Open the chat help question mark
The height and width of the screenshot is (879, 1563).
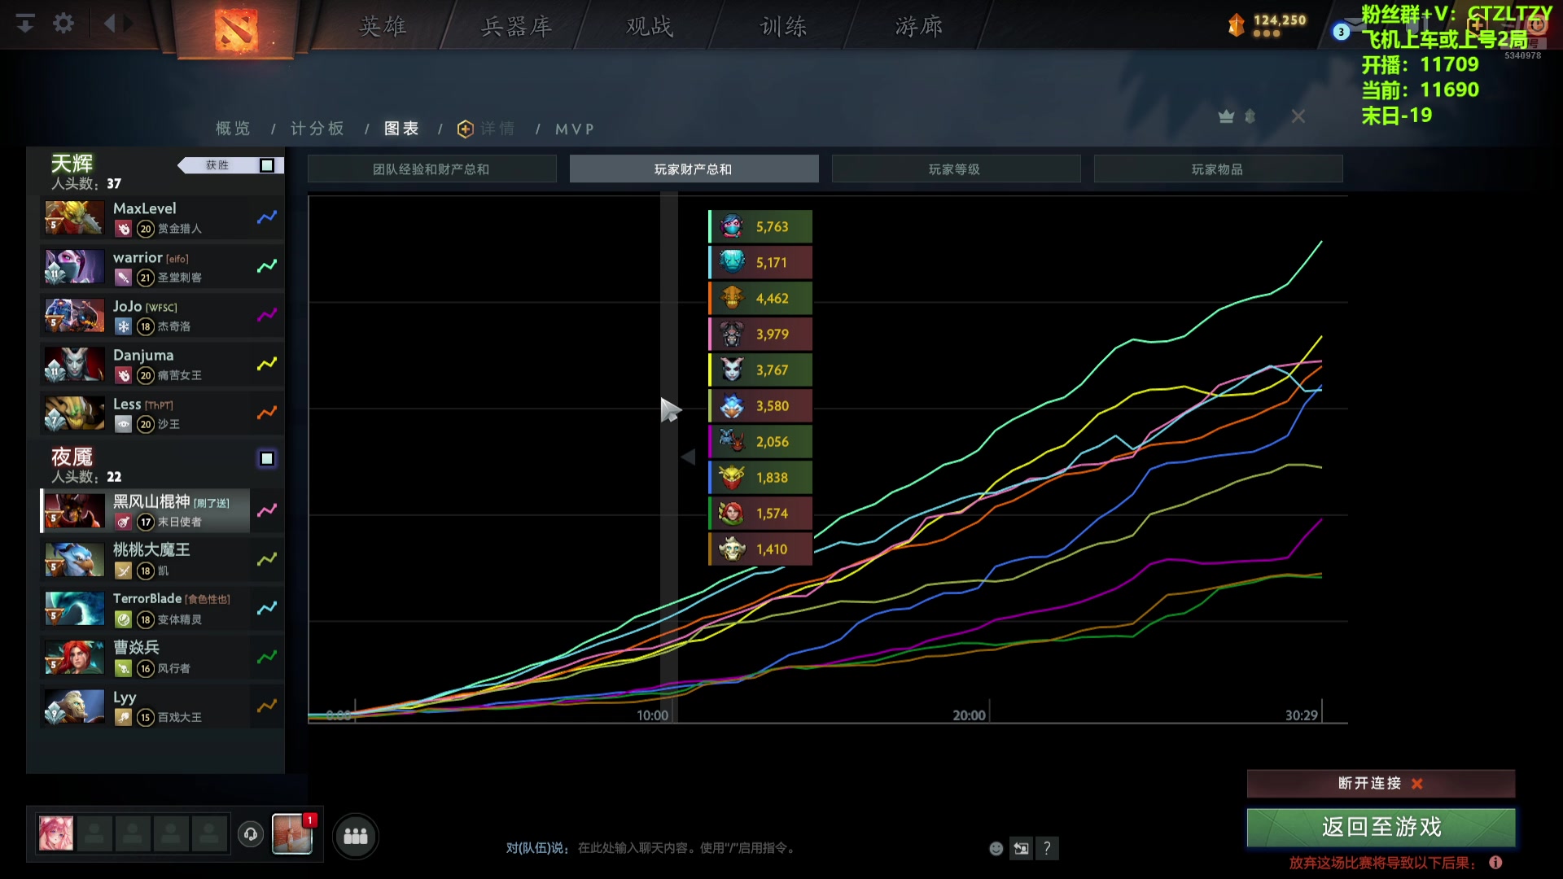pos(1047,848)
